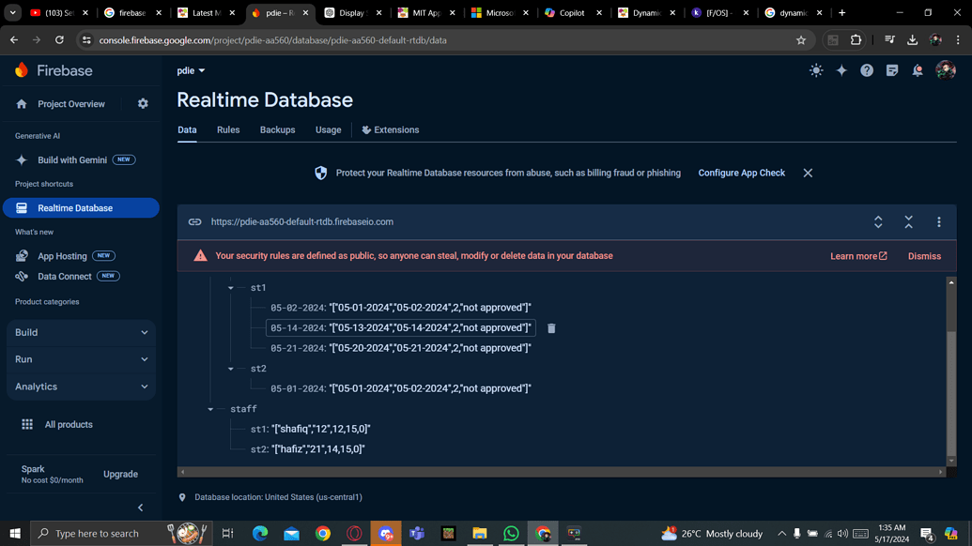Collapse the staff node in the data tree
Viewport: 972px width, 546px height.
(x=210, y=408)
